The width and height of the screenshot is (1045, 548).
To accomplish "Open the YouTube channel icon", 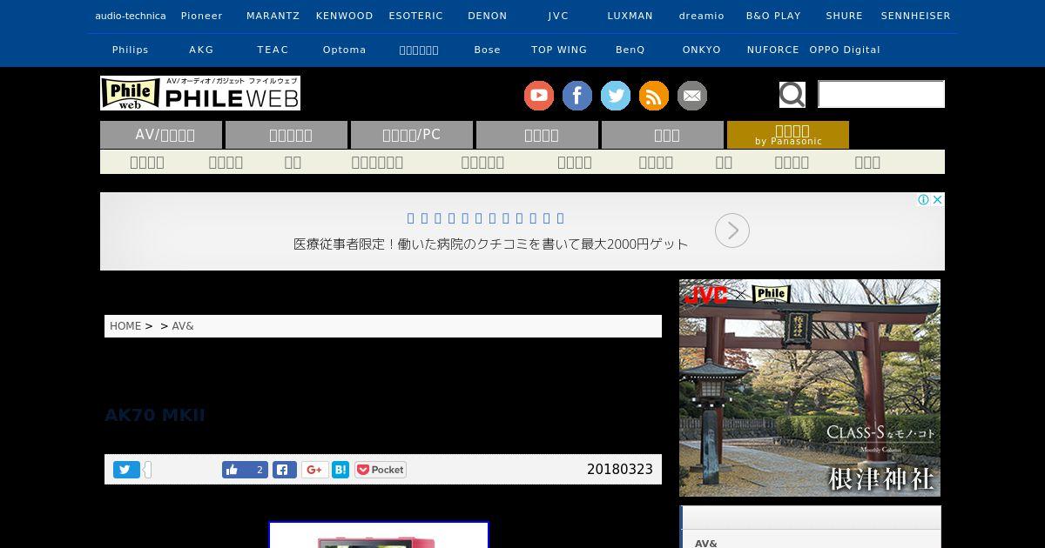I will [x=539, y=96].
